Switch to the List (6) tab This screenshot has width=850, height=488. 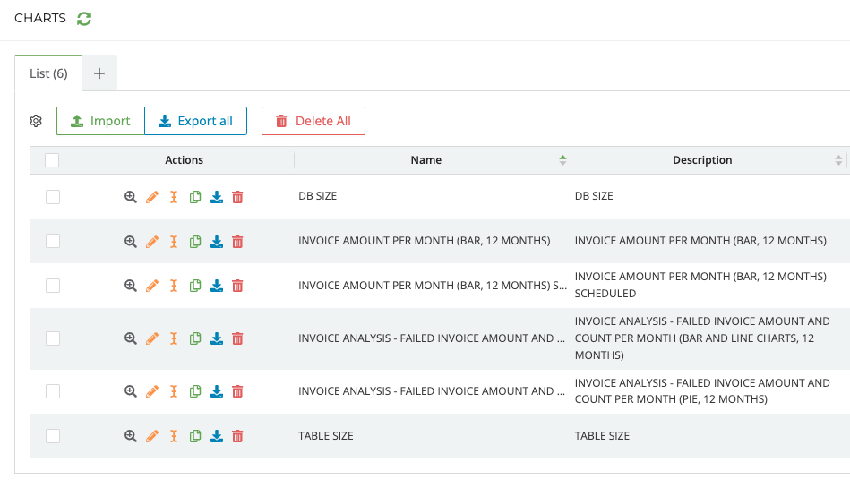tap(48, 73)
